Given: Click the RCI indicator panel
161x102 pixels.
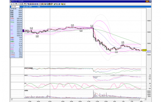Looking at the screenshot, I should [78, 86].
